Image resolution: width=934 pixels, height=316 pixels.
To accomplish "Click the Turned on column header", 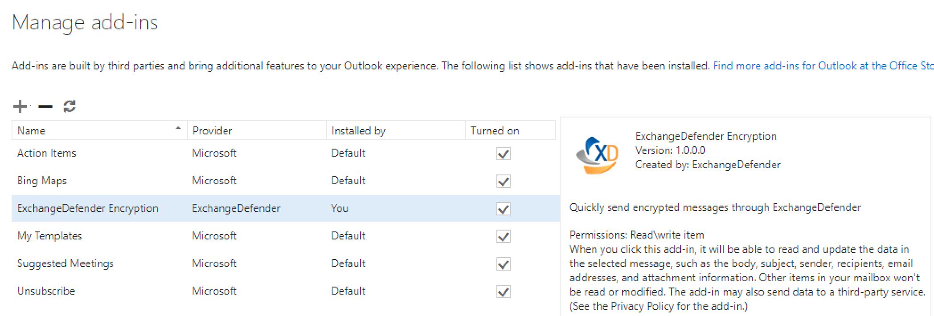I will 495,131.
